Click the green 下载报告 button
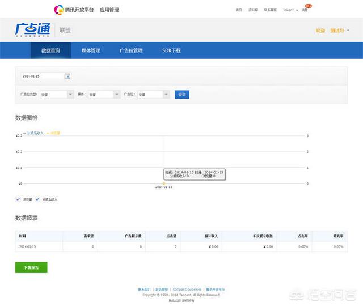Screen dimensions: 363x307 pyautogui.click(x=31, y=267)
